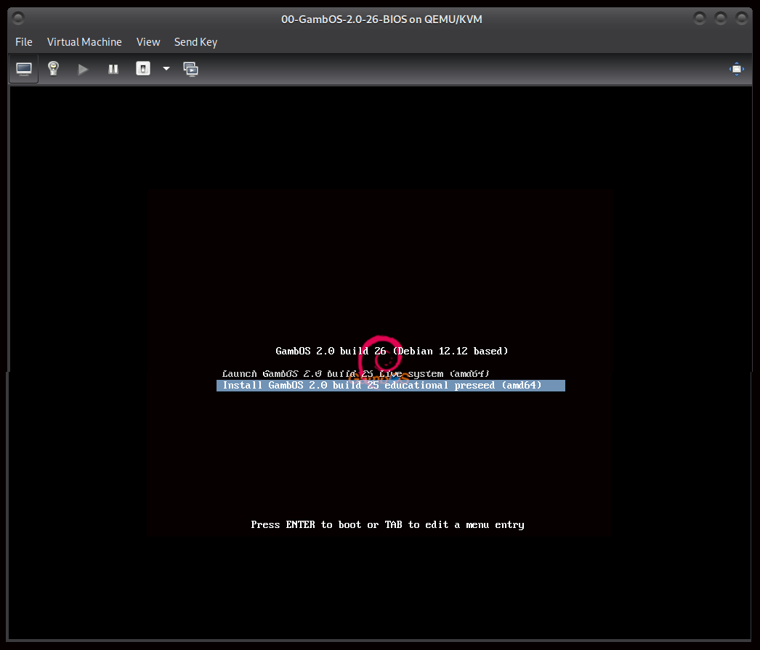Switch to fullscreen using the right toolbar icon
The width and height of the screenshot is (760, 650).
[737, 69]
